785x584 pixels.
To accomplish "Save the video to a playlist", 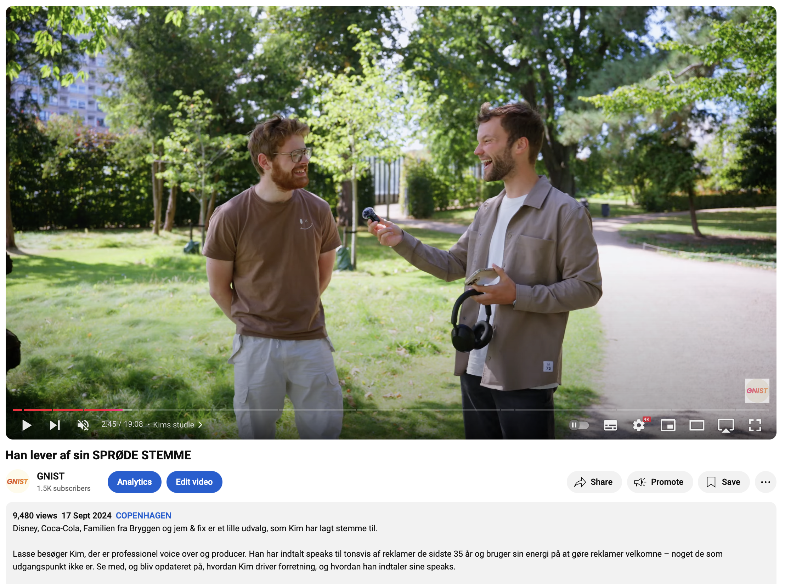I will click(724, 482).
